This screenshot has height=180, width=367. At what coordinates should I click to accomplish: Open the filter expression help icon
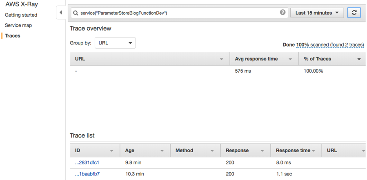283,12
